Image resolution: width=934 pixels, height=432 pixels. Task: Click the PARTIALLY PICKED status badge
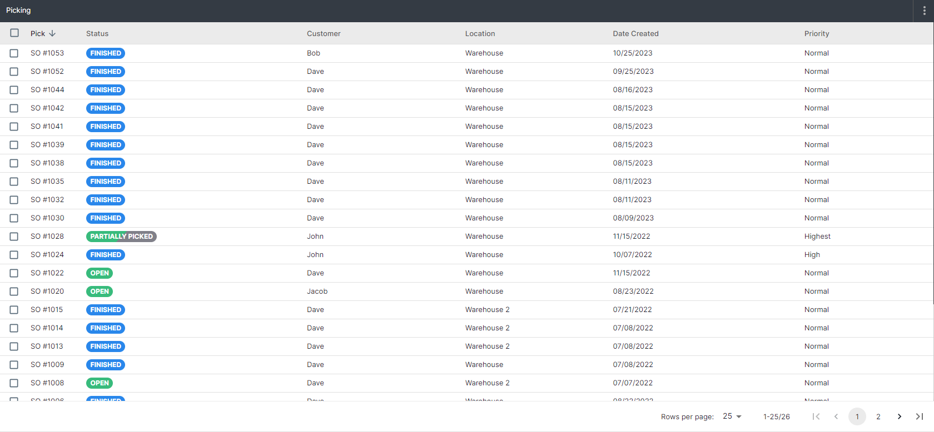tap(121, 237)
